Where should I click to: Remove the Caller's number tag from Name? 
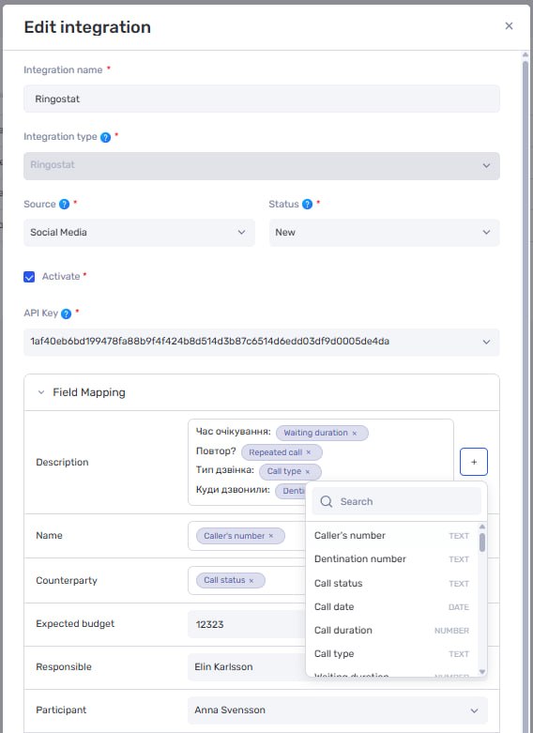271,536
